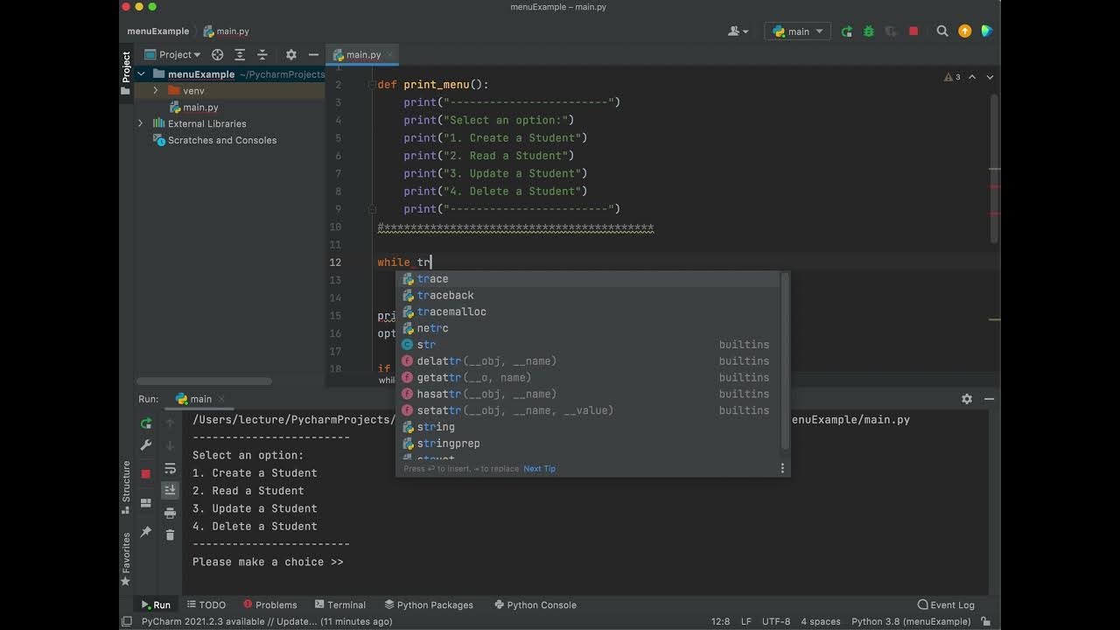Switch to Python Console tab
Image resolution: width=1120 pixels, height=630 pixels.
(x=535, y=605)
